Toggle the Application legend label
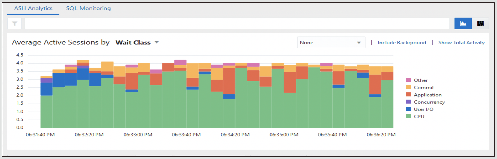Screen dimensions: 497x159 [x=427, y=95]
